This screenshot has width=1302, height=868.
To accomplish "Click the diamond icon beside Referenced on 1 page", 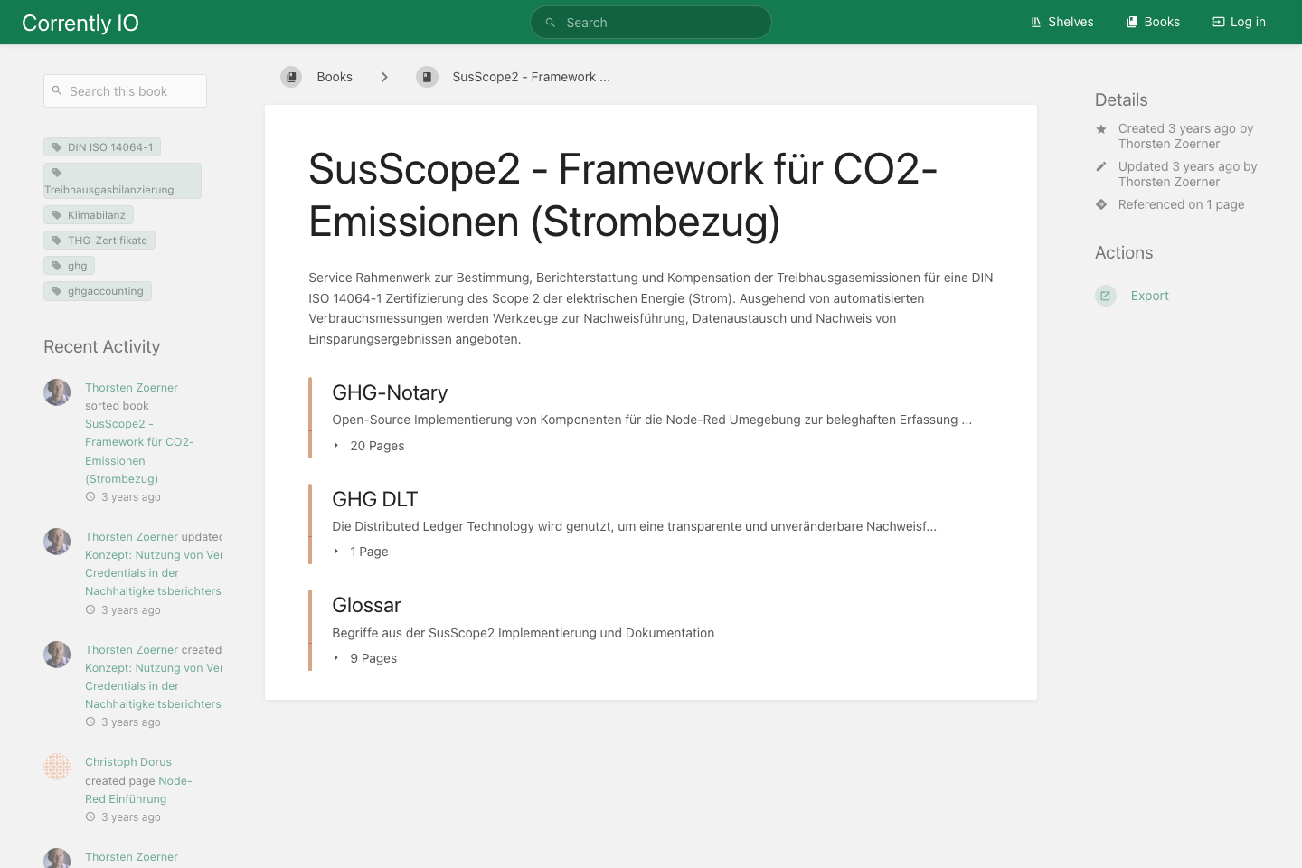I will [x=1100, y=204].
